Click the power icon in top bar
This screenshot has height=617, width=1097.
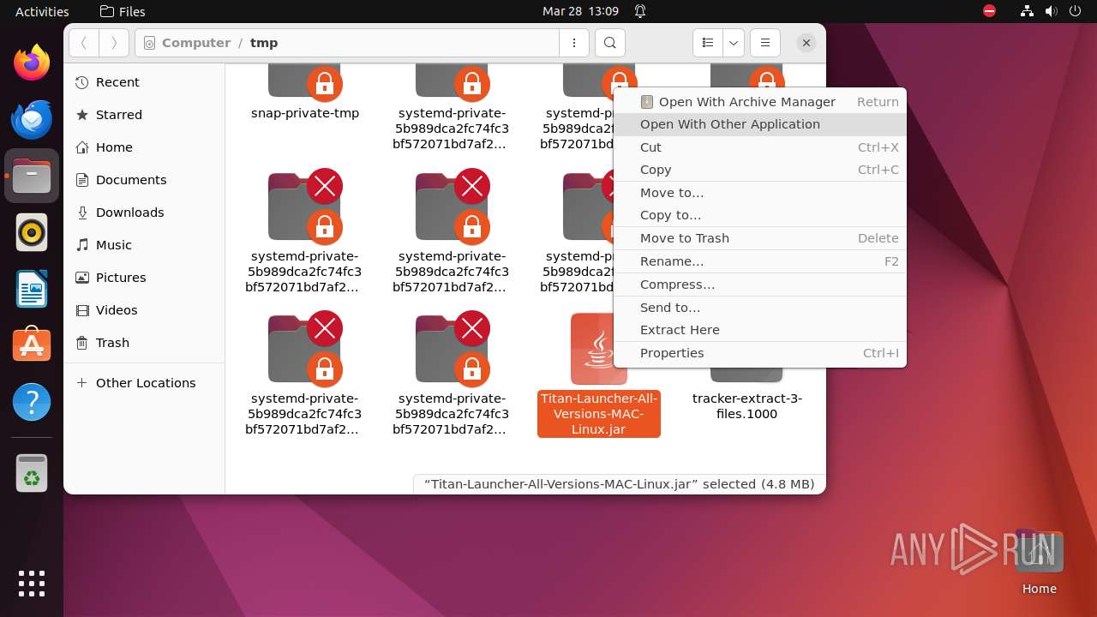point(1075,11)
